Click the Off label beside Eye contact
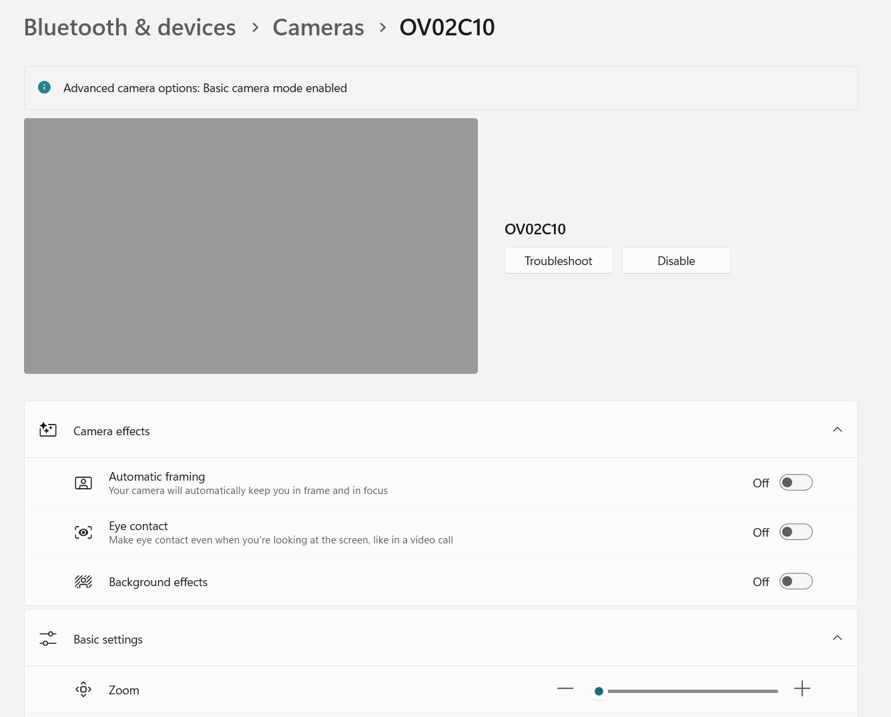The height and width of the screenshot is (717, 891). click(x=761, y=533)
